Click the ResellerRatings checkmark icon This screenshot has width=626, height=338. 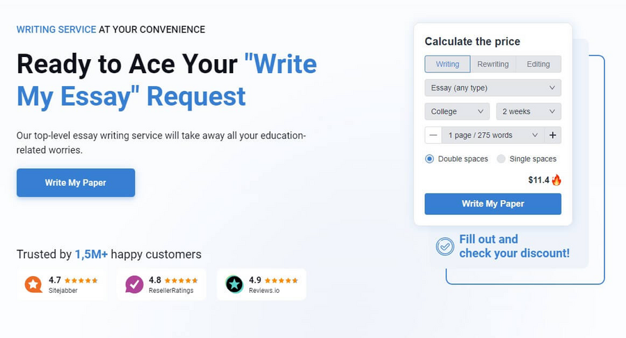click(134, 284)
